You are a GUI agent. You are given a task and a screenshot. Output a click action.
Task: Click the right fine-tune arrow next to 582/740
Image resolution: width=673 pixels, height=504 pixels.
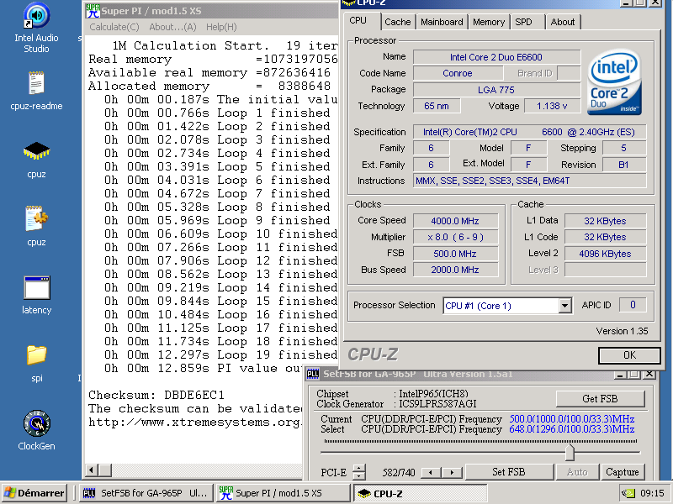452,472
